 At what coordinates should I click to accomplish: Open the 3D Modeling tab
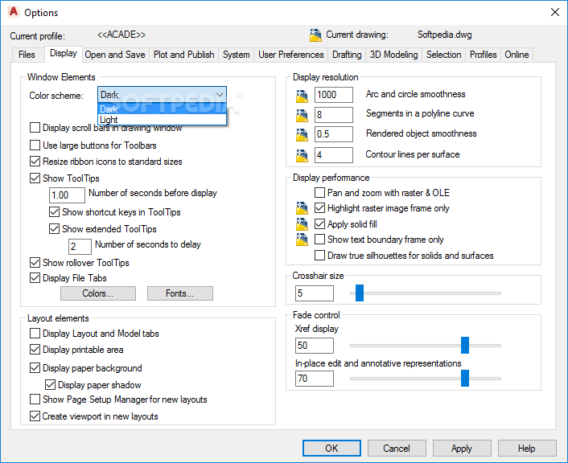click(393, 55)
